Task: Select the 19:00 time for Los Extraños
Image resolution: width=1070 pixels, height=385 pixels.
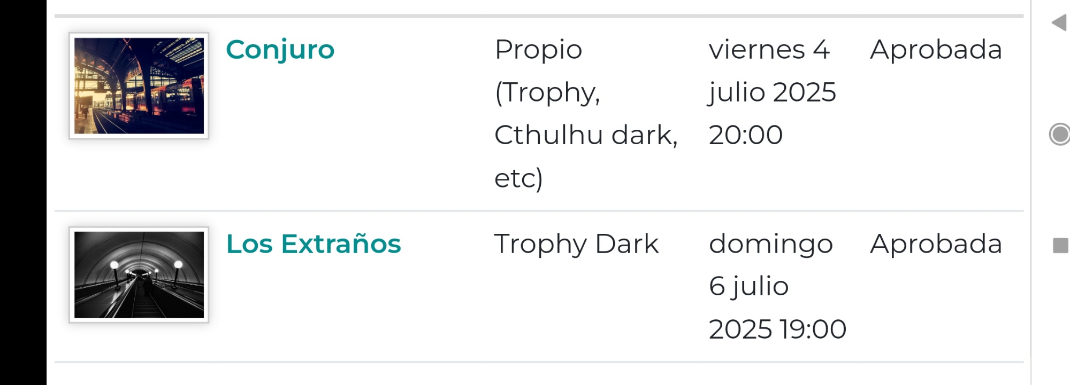Action: 813,329
